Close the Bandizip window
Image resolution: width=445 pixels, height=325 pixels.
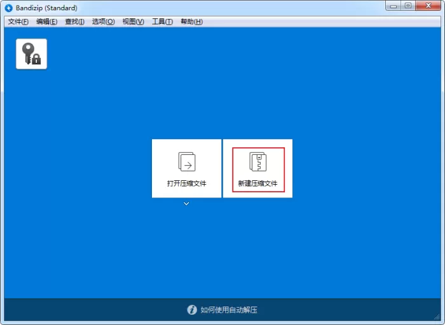(x=428, y=6)
